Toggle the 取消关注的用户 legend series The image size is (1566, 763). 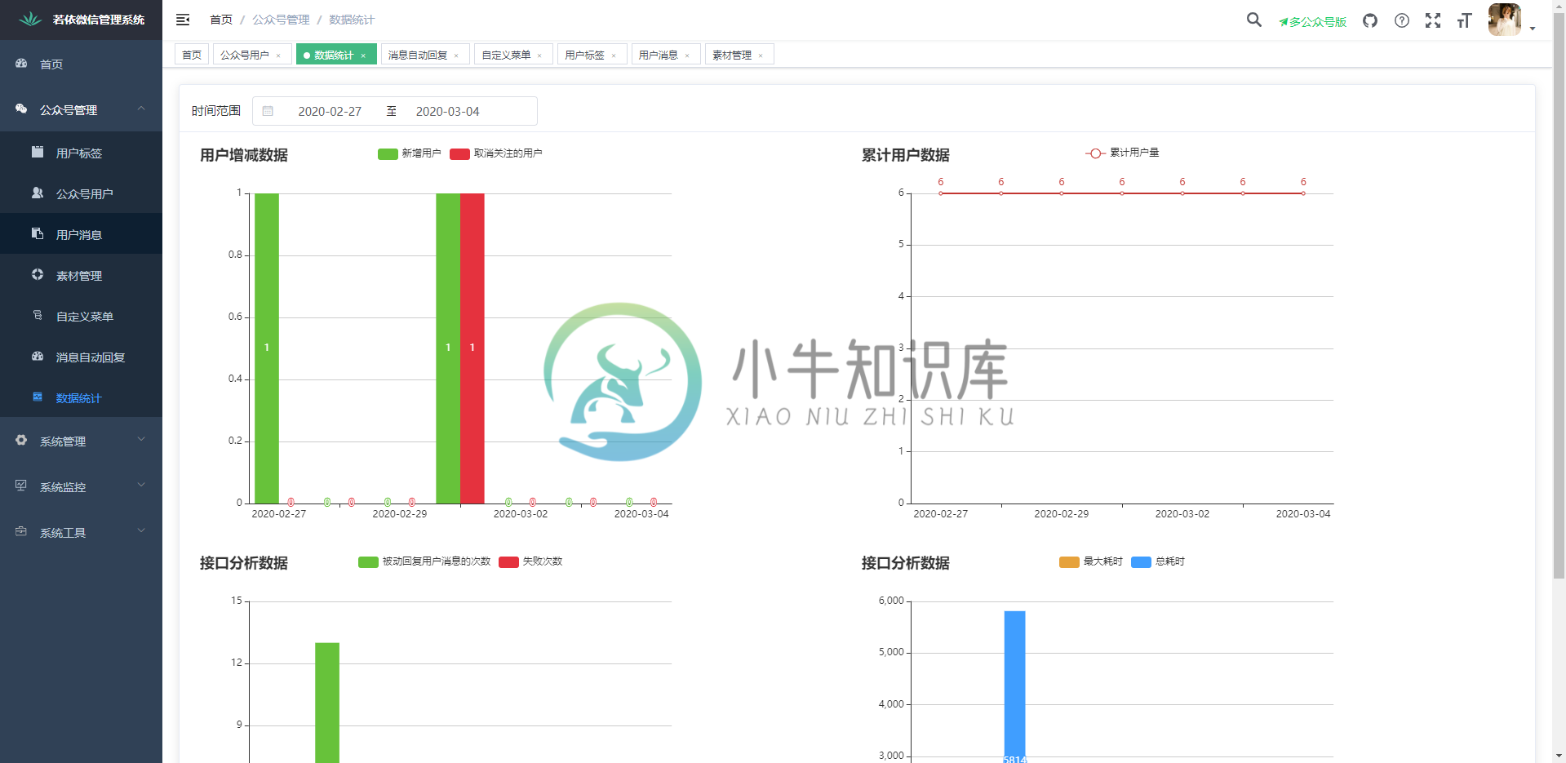(x=495, y=153)
